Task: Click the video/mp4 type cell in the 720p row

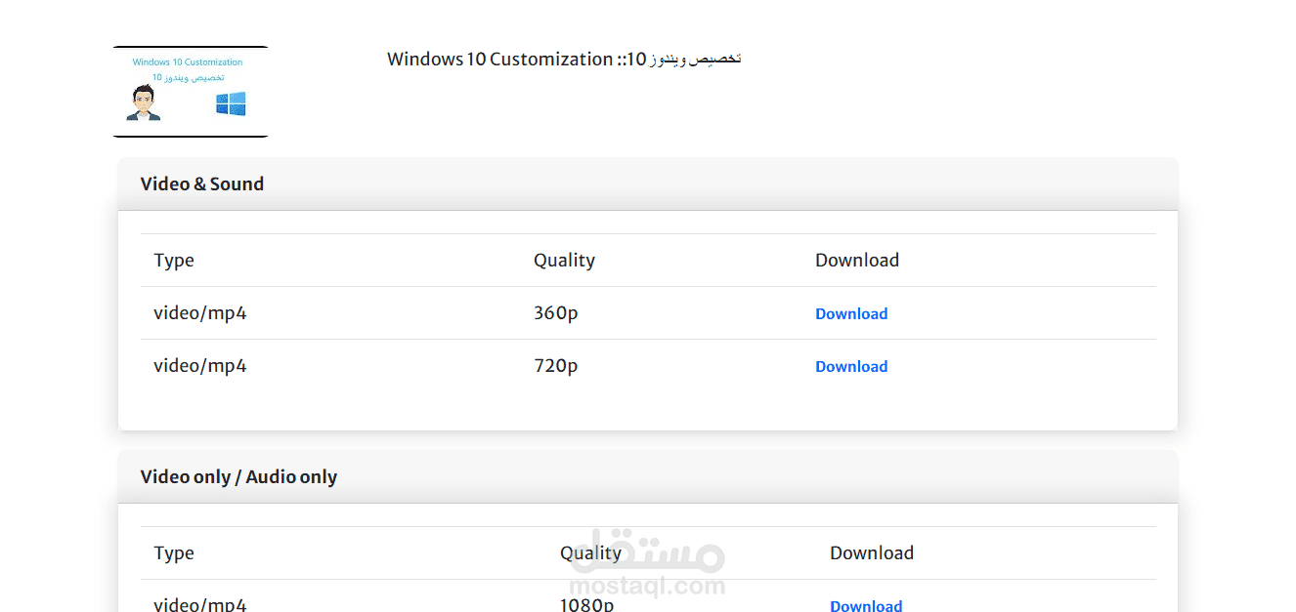Action: point(200,366)
